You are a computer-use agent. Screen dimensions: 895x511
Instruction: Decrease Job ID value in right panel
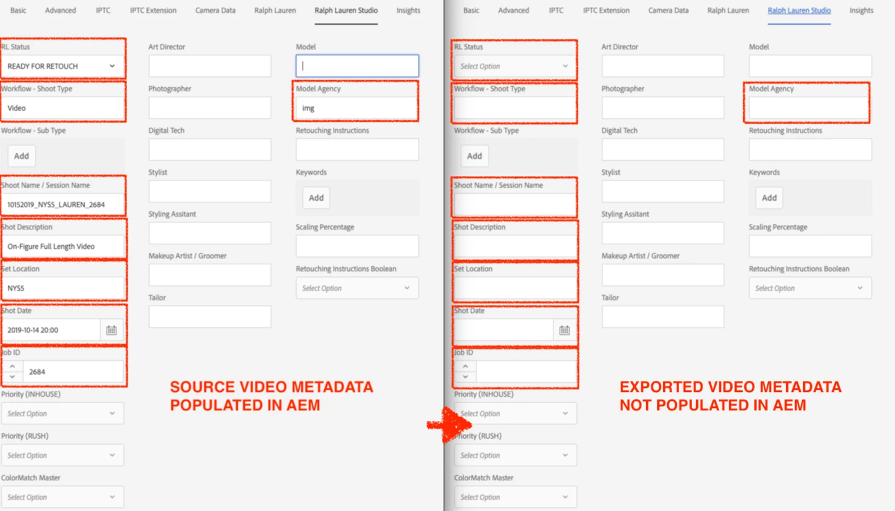pyautogui.click(x=465, y=377)
